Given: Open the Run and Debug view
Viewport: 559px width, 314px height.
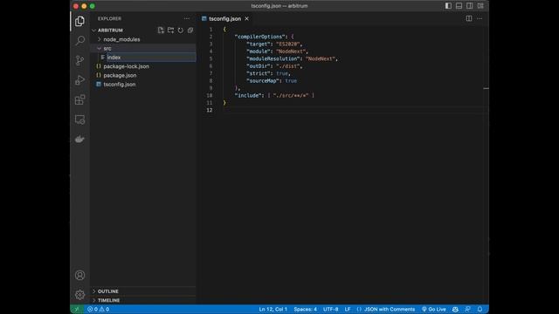Looking at the screenshot, I should coord(79,80).
